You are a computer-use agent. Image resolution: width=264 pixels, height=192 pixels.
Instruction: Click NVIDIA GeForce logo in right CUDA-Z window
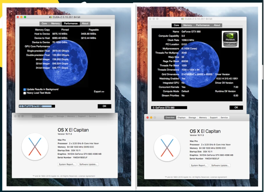pyautogui.click(x=230, y=39)
